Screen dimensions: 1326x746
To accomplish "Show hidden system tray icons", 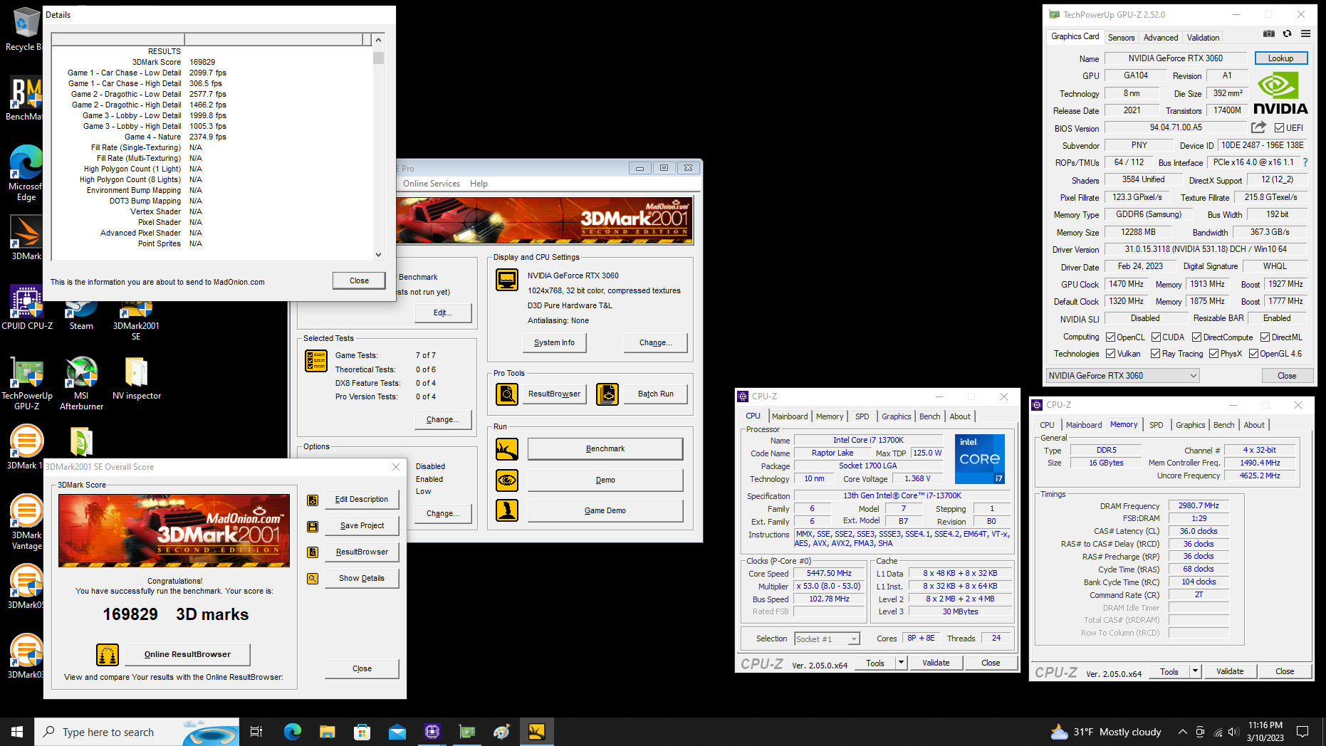I will point(1182,732).
